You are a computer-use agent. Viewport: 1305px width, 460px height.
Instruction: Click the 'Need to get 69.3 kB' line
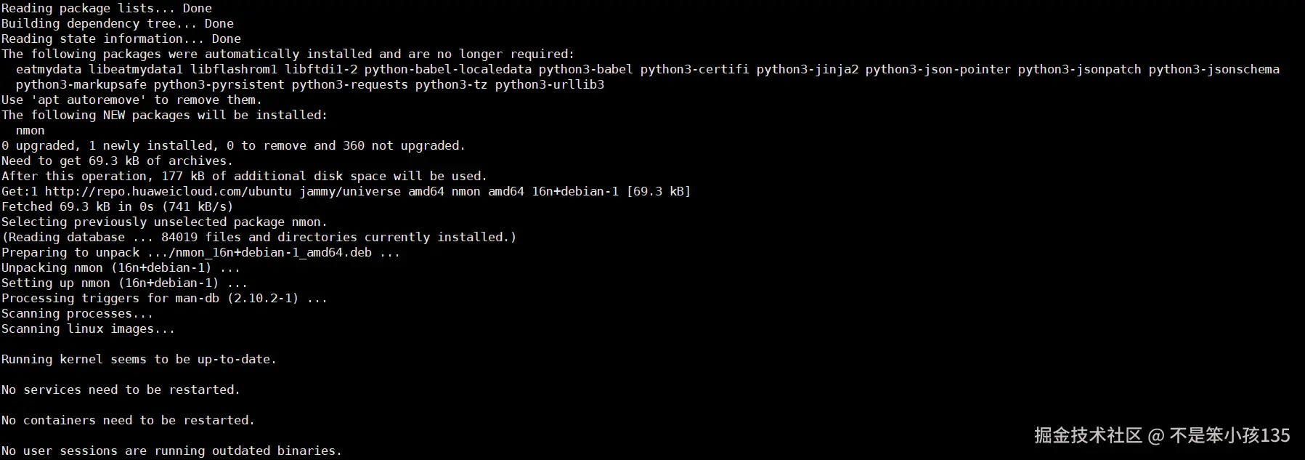coord(118,161)
